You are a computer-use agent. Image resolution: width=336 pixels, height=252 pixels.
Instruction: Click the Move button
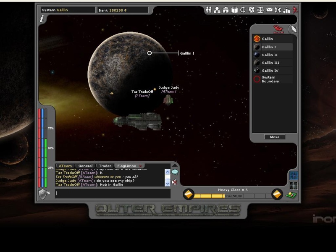click(275, 137)
